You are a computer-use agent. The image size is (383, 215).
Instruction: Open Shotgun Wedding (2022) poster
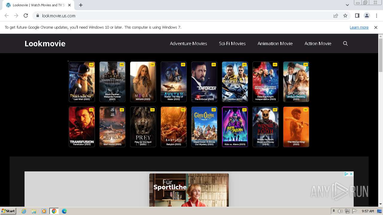pos(296,82)
